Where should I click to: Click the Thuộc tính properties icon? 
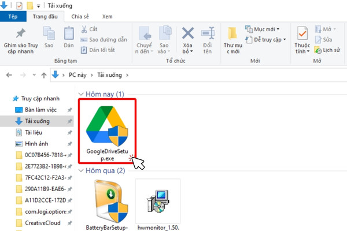click(302, 33)
